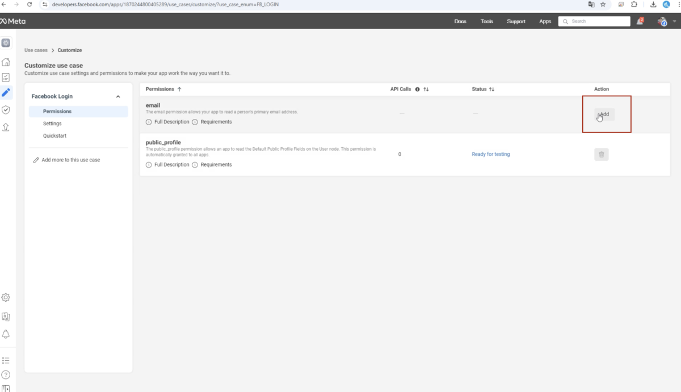Open the app dashboard home icon
This screenshot has height=392, width=681.
tap(6, 62)
